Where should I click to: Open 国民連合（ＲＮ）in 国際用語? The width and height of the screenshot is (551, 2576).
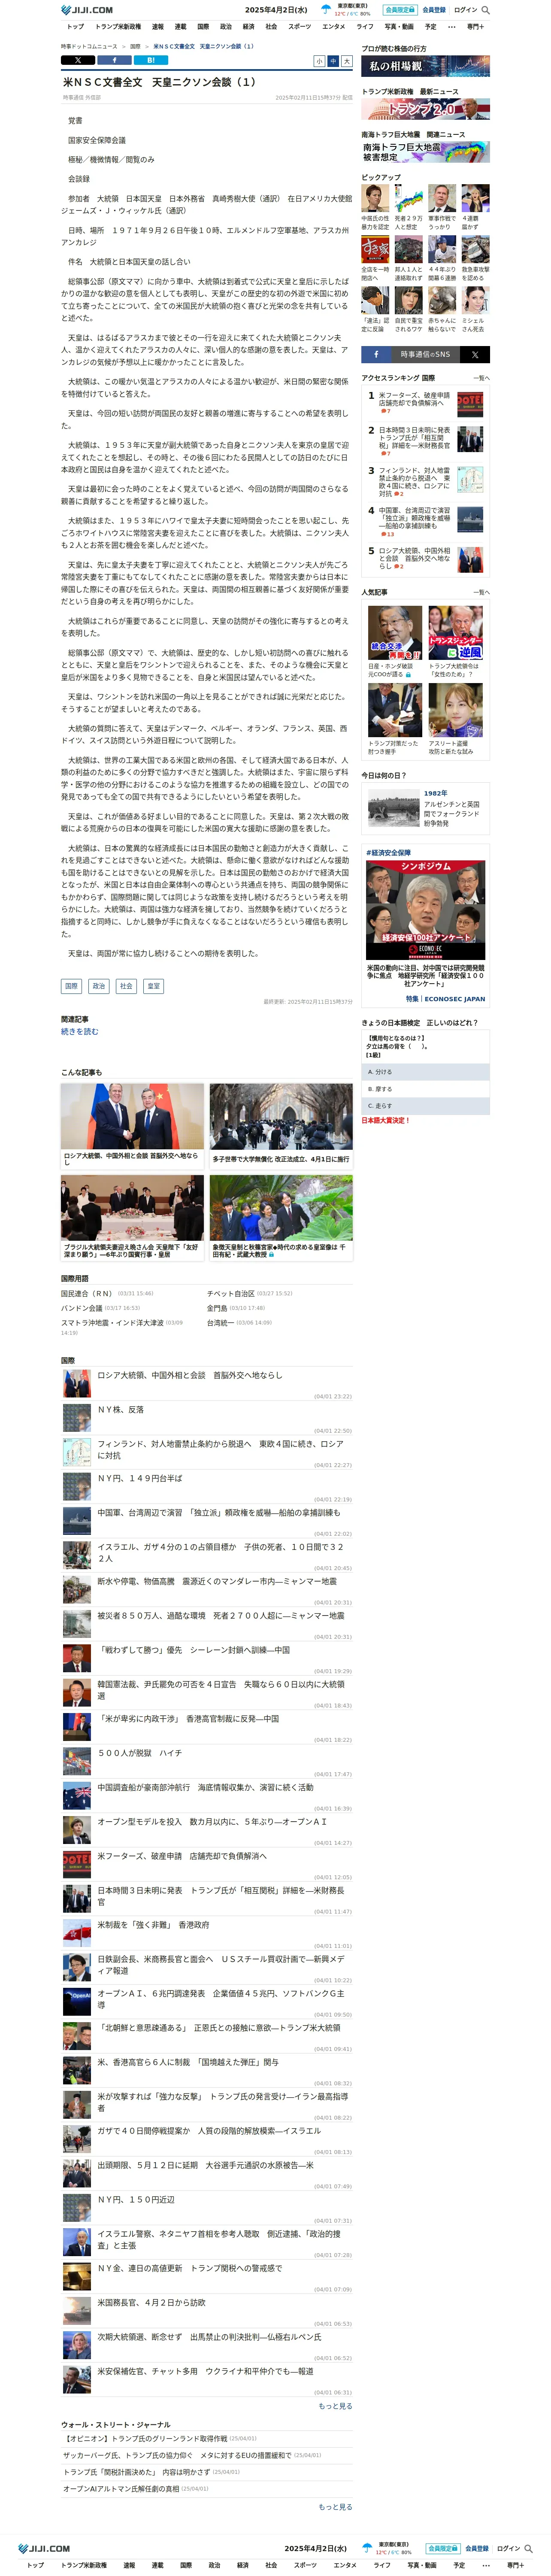pyautogui.click(x=87, y=1293)
